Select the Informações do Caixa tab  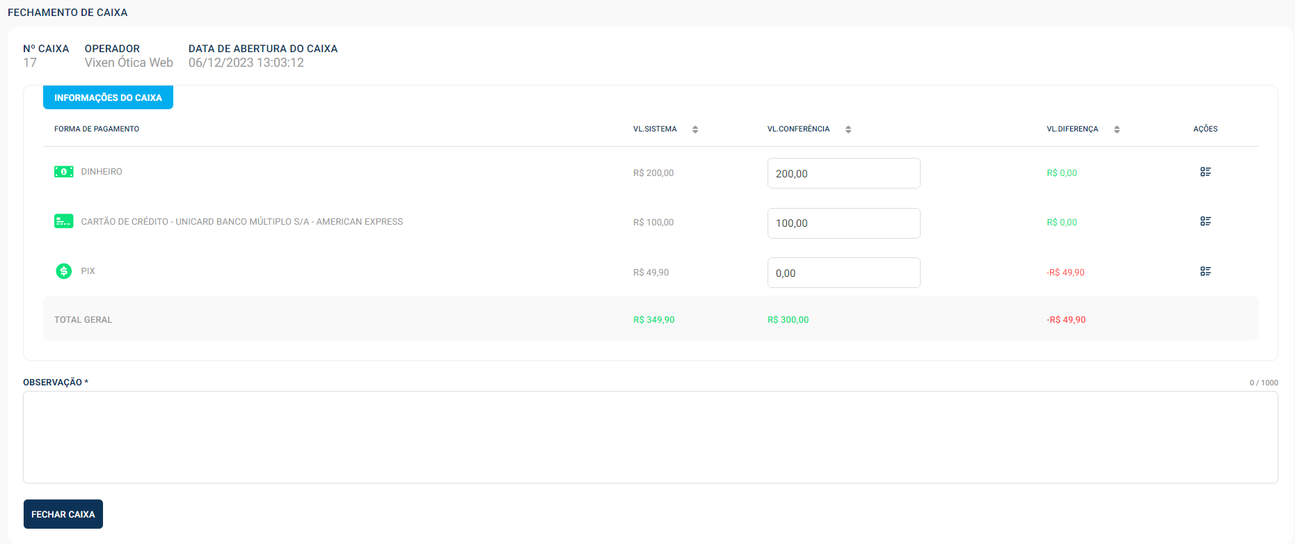(x=108, y=97)
